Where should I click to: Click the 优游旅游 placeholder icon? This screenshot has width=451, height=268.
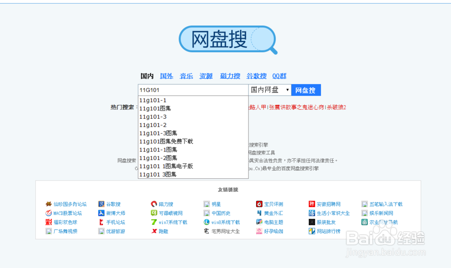click(x=101, y=231)
